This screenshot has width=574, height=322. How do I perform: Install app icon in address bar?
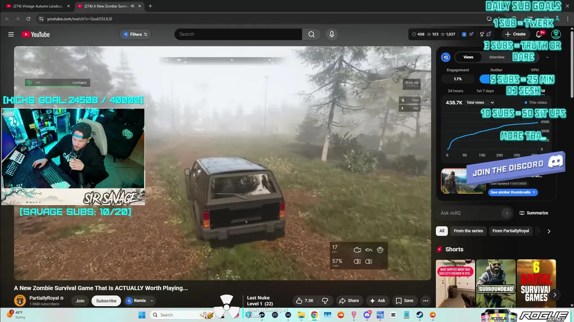tap(489, 19)
